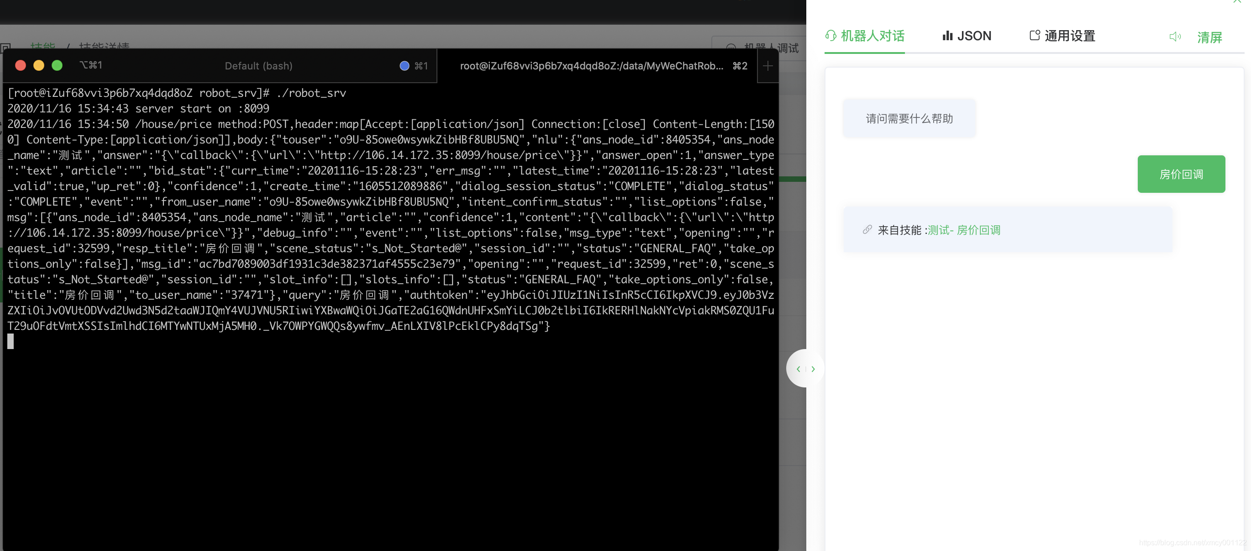Click the 通用设置 settings icon
The height and width of the screenshot is (551, 1251).
point(1035,36)
